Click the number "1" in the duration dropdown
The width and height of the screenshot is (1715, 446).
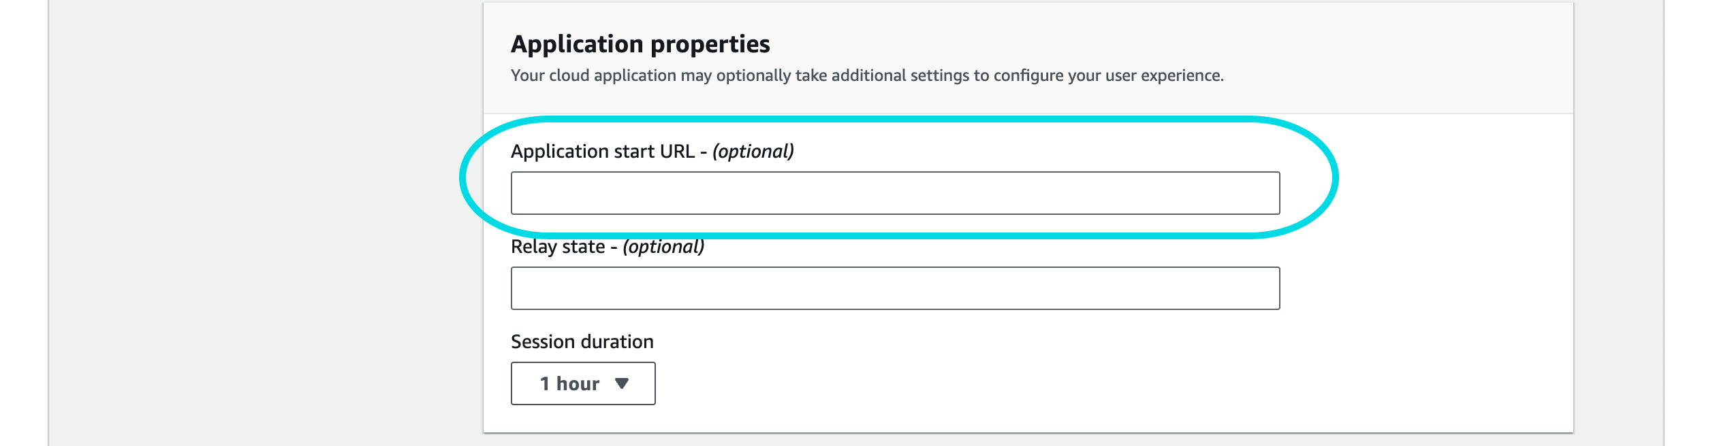click(545, 383)
